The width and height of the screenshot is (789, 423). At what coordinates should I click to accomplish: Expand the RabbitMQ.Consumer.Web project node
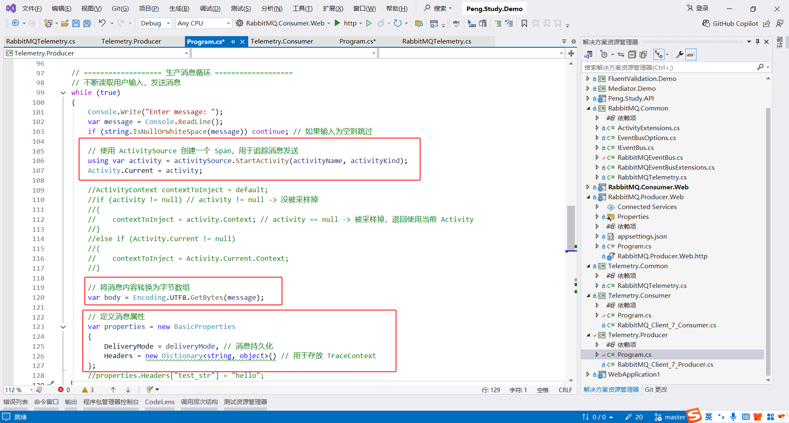pos(588,187)
